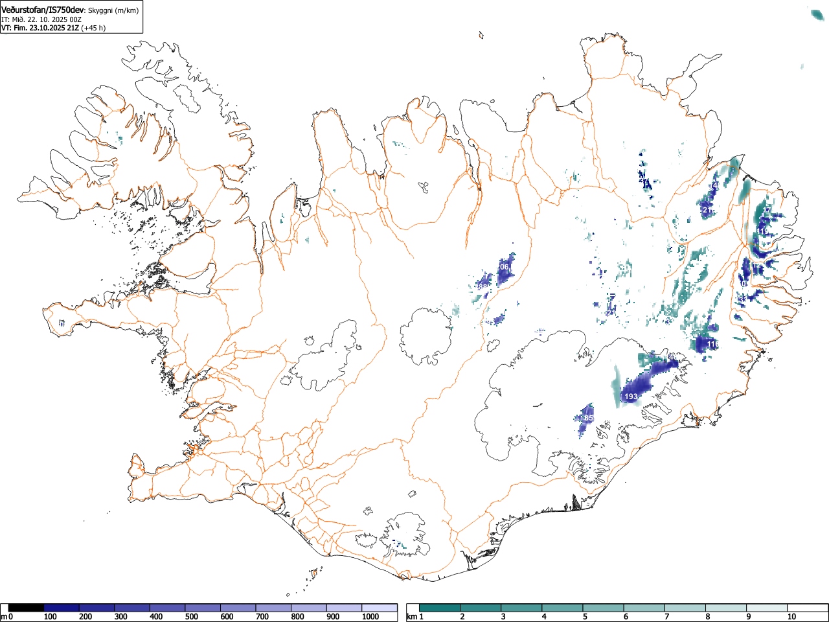Pick the 200–300 m legend swatch
The height and width of the screenshot is (622, 829).
click(97, 608)
